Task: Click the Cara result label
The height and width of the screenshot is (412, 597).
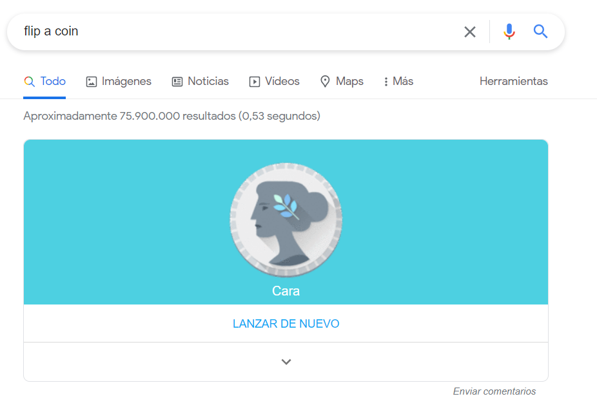Action: point(286,291)
